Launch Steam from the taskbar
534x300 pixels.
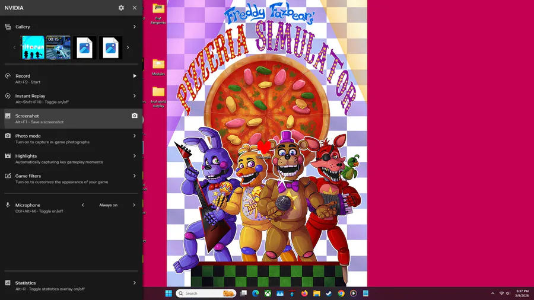tap(329, 293)
